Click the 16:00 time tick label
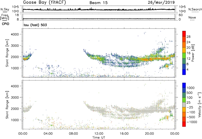 [x=124, y=134]
